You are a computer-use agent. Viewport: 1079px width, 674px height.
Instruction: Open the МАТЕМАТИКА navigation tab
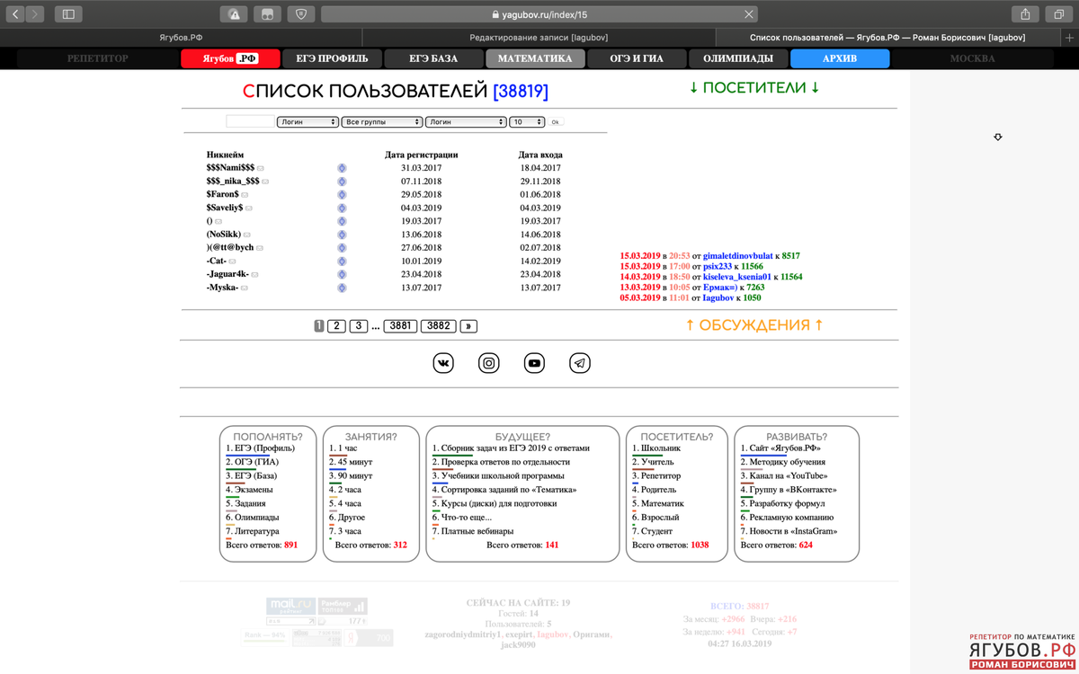(535, 58)
